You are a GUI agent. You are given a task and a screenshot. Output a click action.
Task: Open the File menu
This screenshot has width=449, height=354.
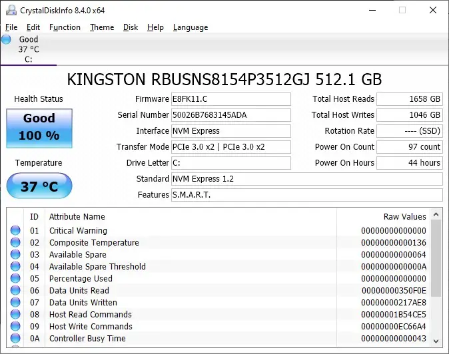point(11,27)
